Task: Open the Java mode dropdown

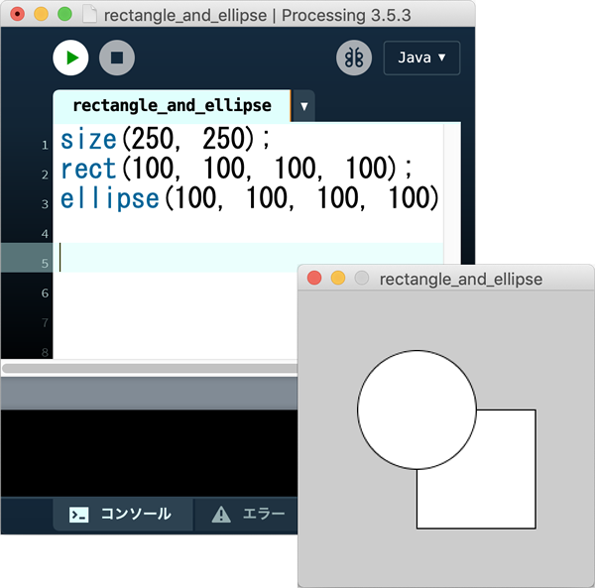Action: click(421, 58)
